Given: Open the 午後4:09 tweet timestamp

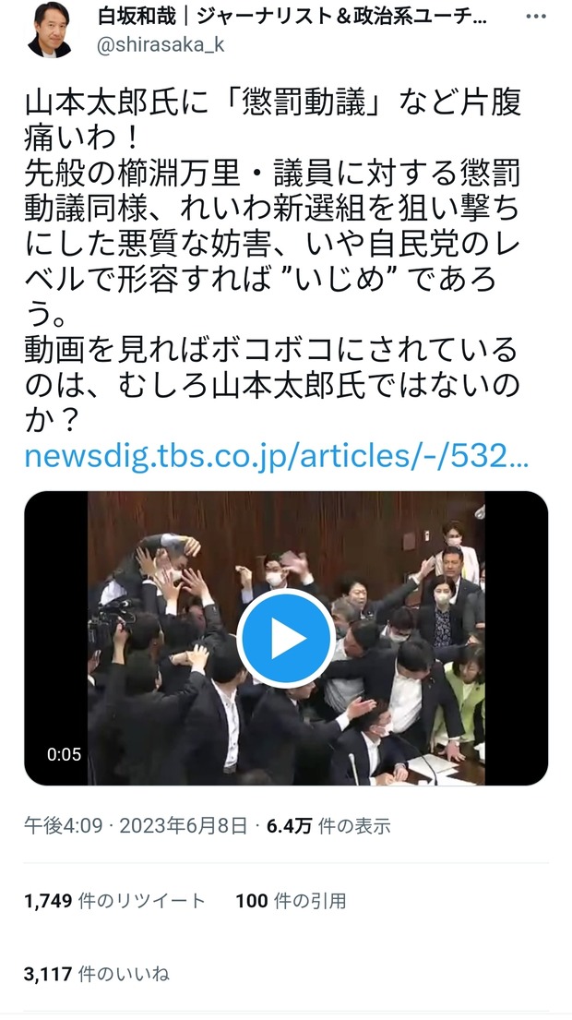Looking at the screenshot, I should pyautogui.click(x=64, y=826).
